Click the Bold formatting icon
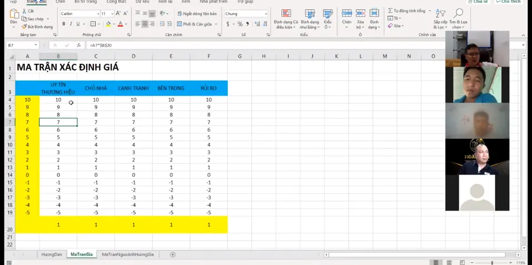Image resolution: width=532 pixels, height=265 pixels. click(x=64, y=24)
